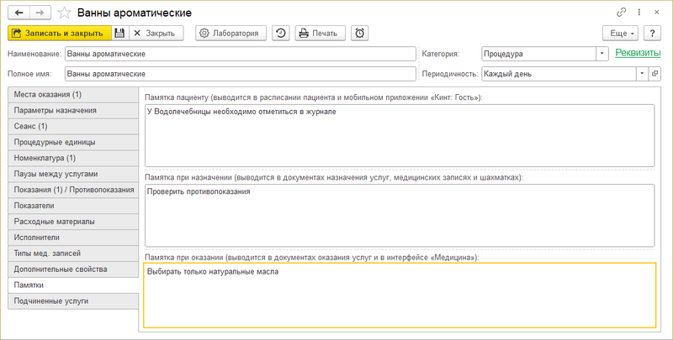Image resolution: width=673 pixels, height=340 pixels.
Task: Click the Памятка при назначении text area
Action: (400, 216)
